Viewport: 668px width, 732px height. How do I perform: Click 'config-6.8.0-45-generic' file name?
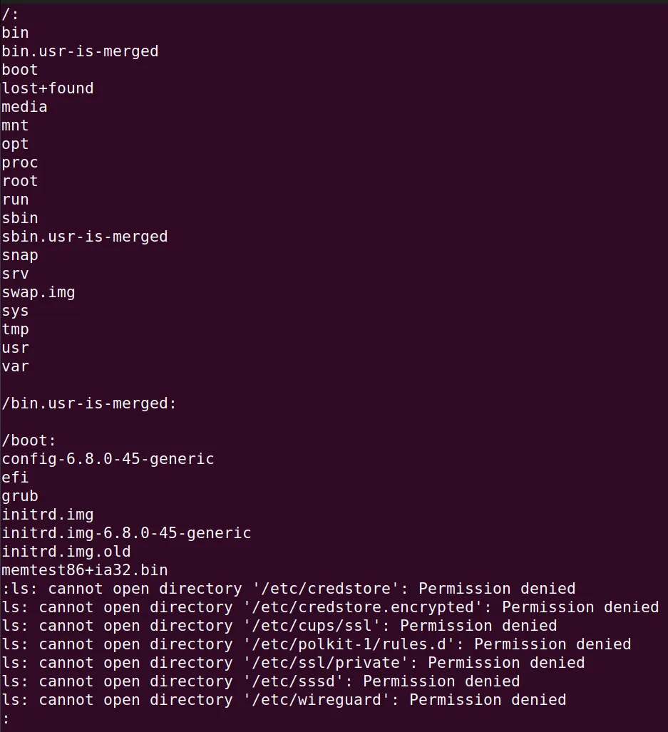click(108, 459)
